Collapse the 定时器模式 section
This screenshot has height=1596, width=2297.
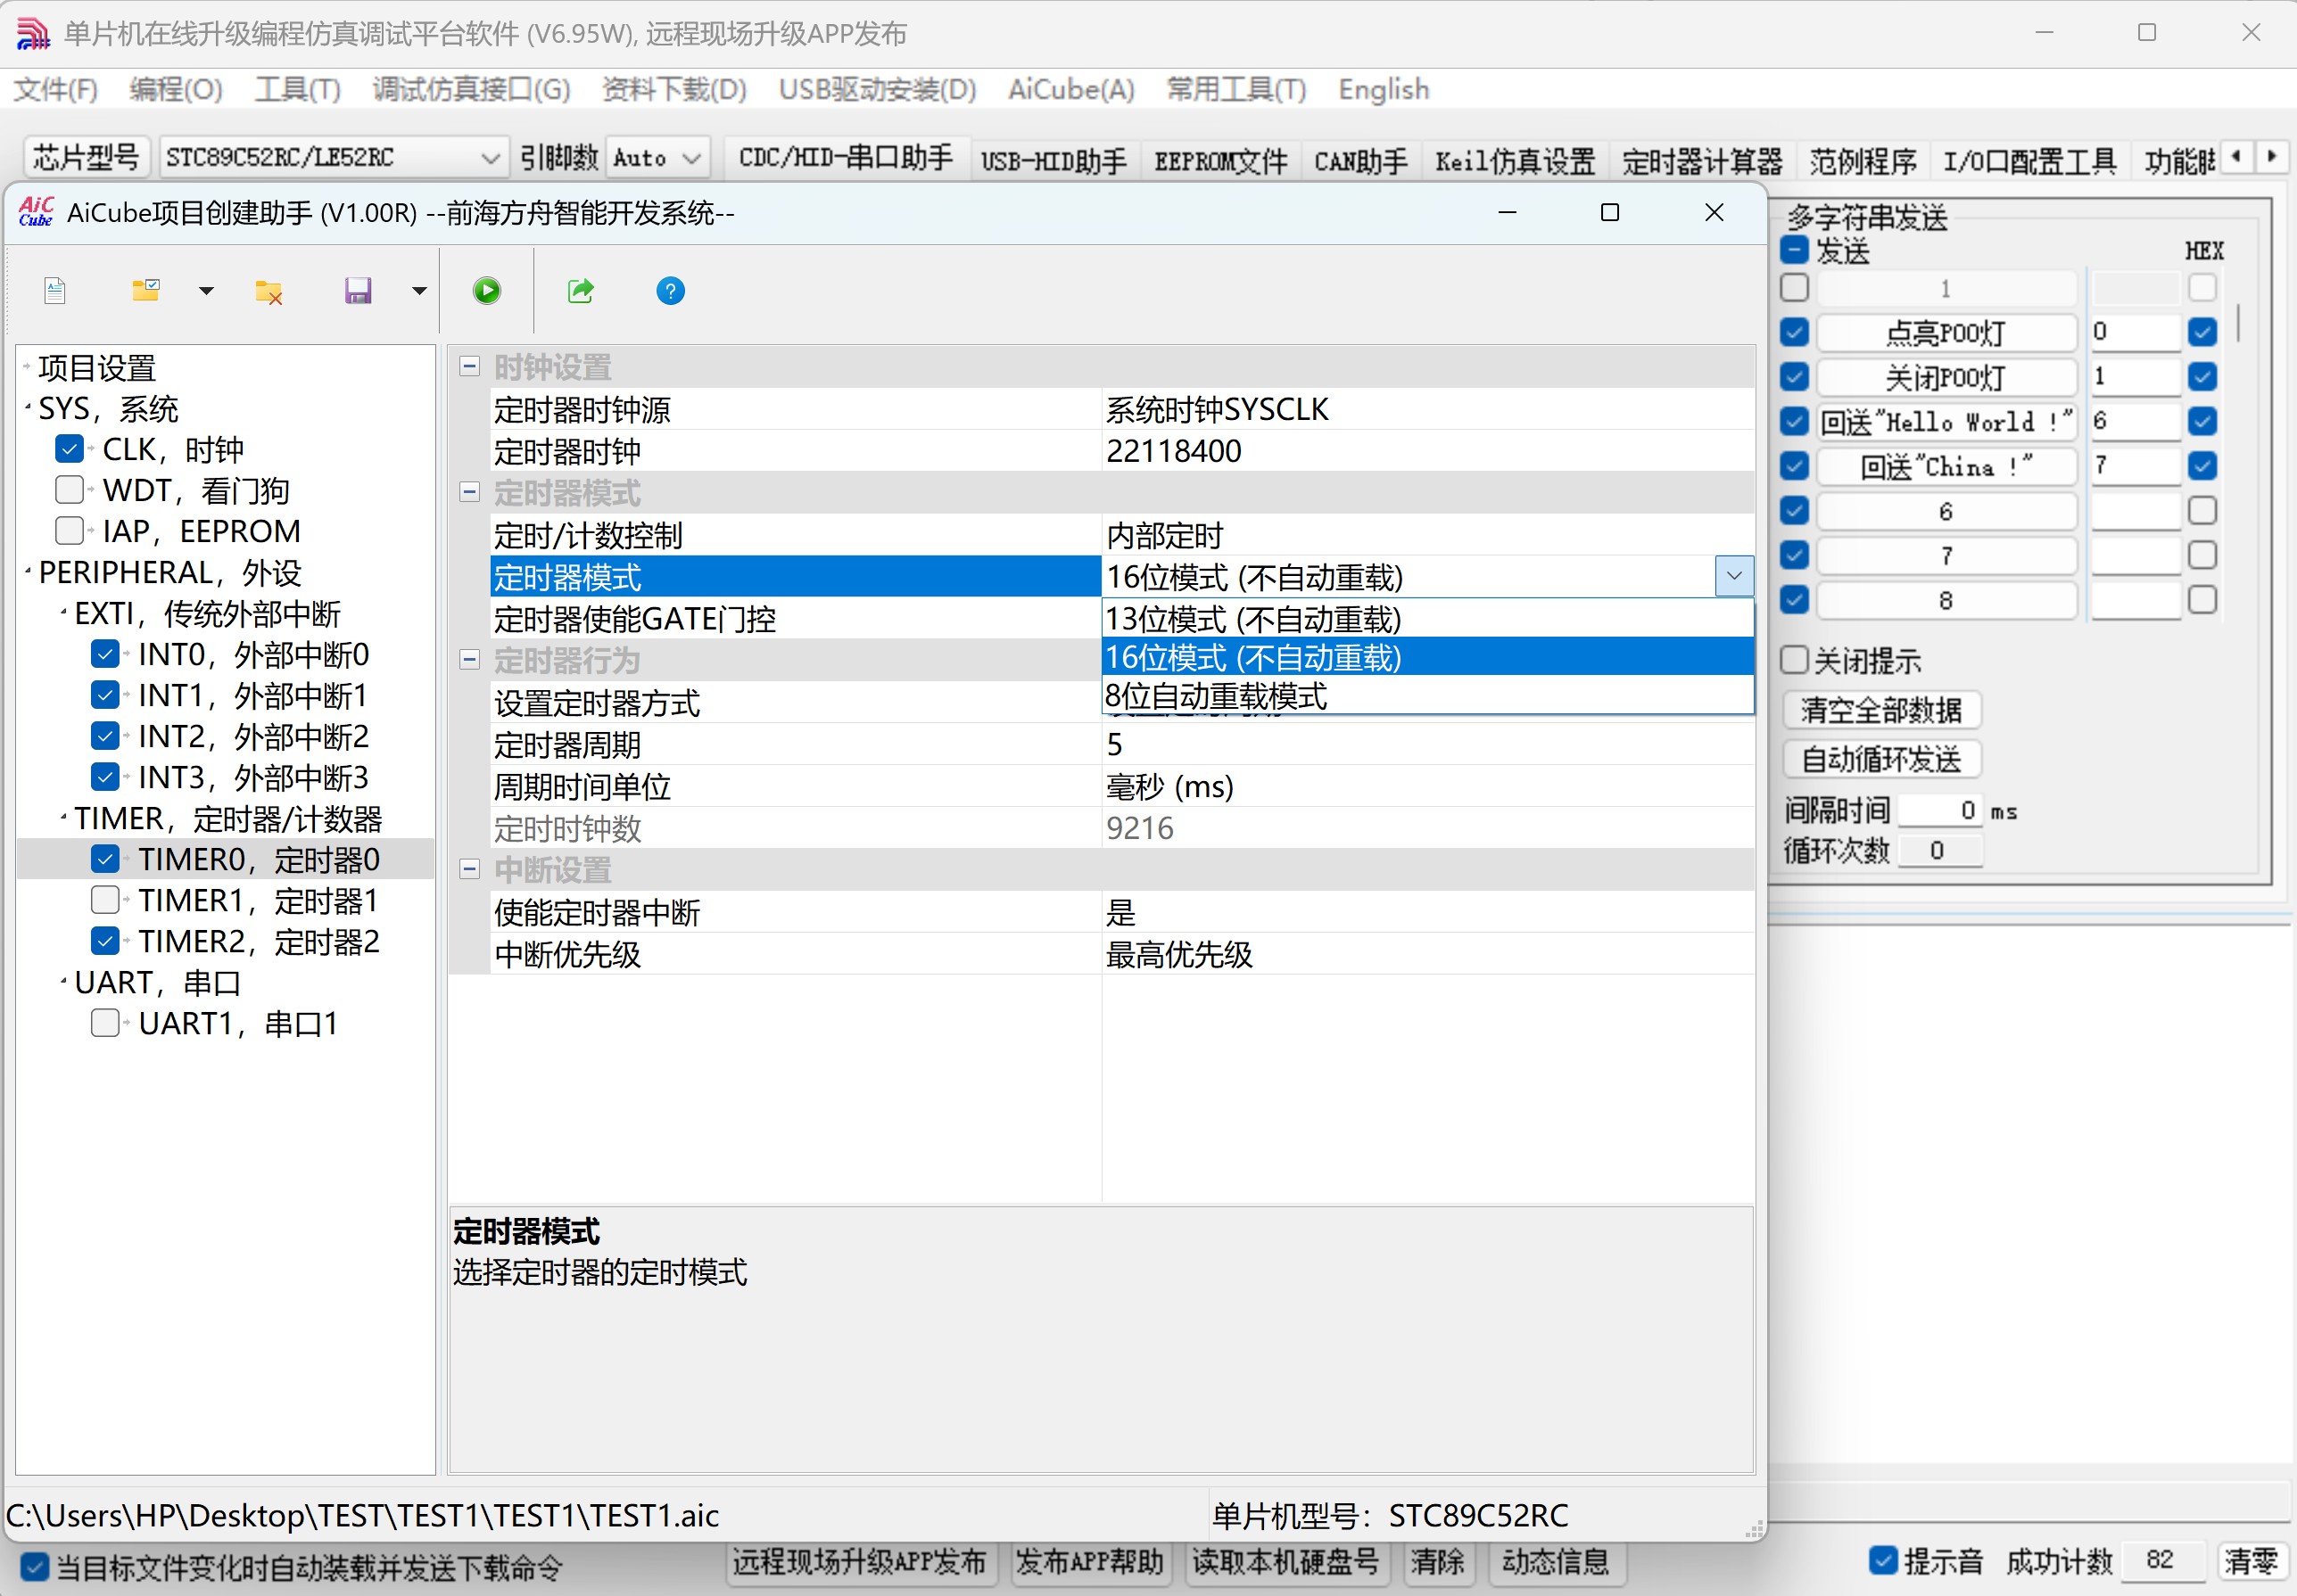pos(469,492)
